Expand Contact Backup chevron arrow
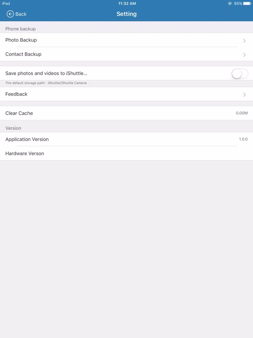The image size is (253, 338). tap(244, 55)
